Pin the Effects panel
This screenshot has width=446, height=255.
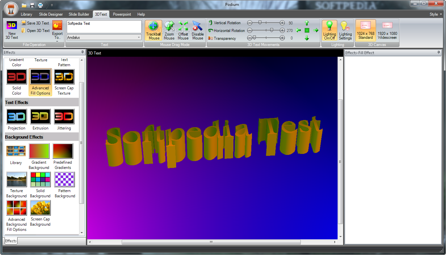(82, 52)
